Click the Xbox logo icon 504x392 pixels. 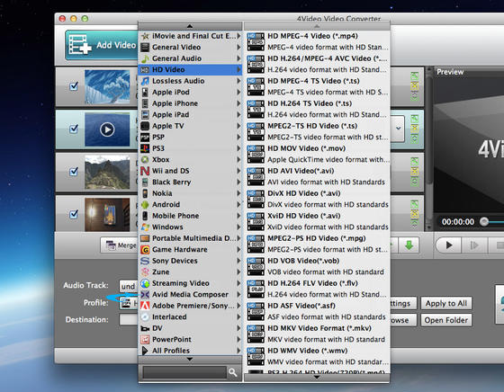tap(145, 159)
